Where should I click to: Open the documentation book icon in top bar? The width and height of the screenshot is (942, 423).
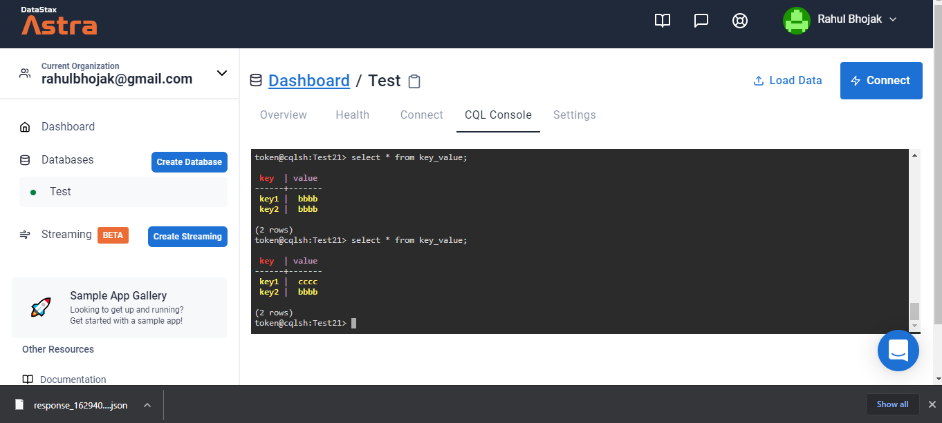(662, 21)
